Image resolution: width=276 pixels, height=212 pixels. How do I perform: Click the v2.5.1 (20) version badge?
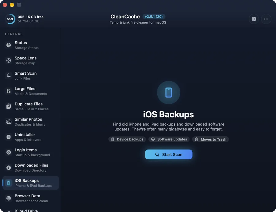(x=154, y=17)
